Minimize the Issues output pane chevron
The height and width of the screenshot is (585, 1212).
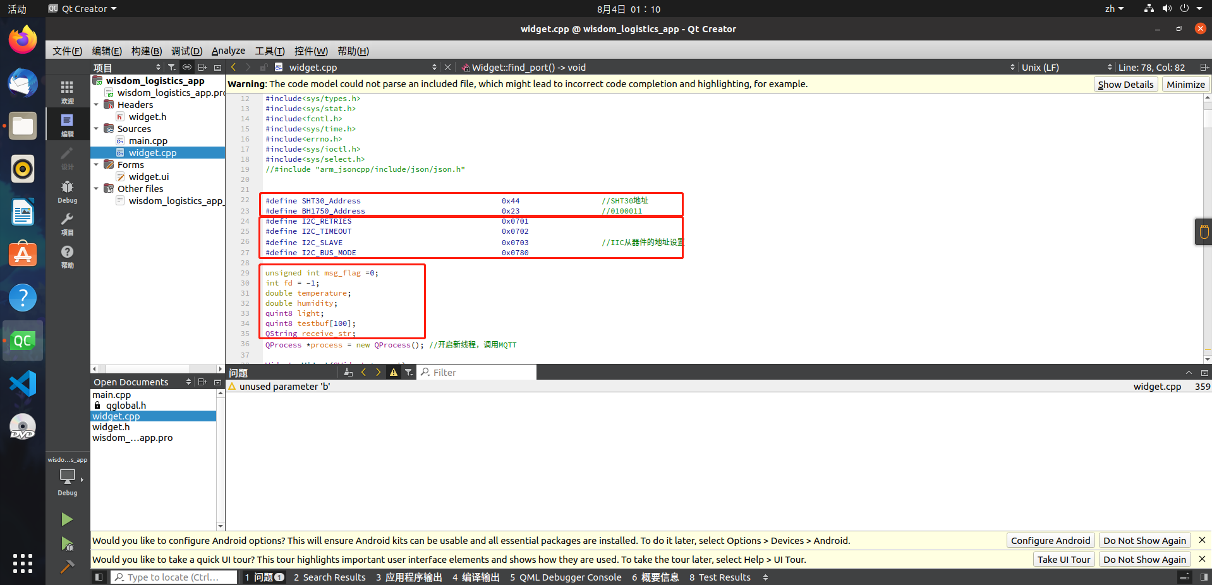pyautogui.click(x=1189, y=372)
